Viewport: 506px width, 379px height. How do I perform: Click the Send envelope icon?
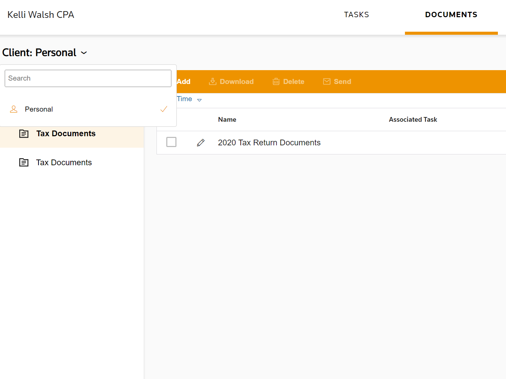[x=327, y=82]
